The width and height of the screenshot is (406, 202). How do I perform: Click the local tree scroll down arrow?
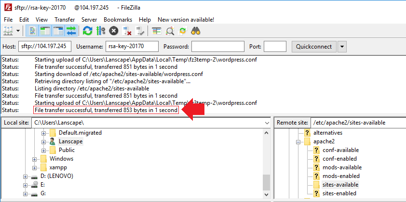click(267, 194)
